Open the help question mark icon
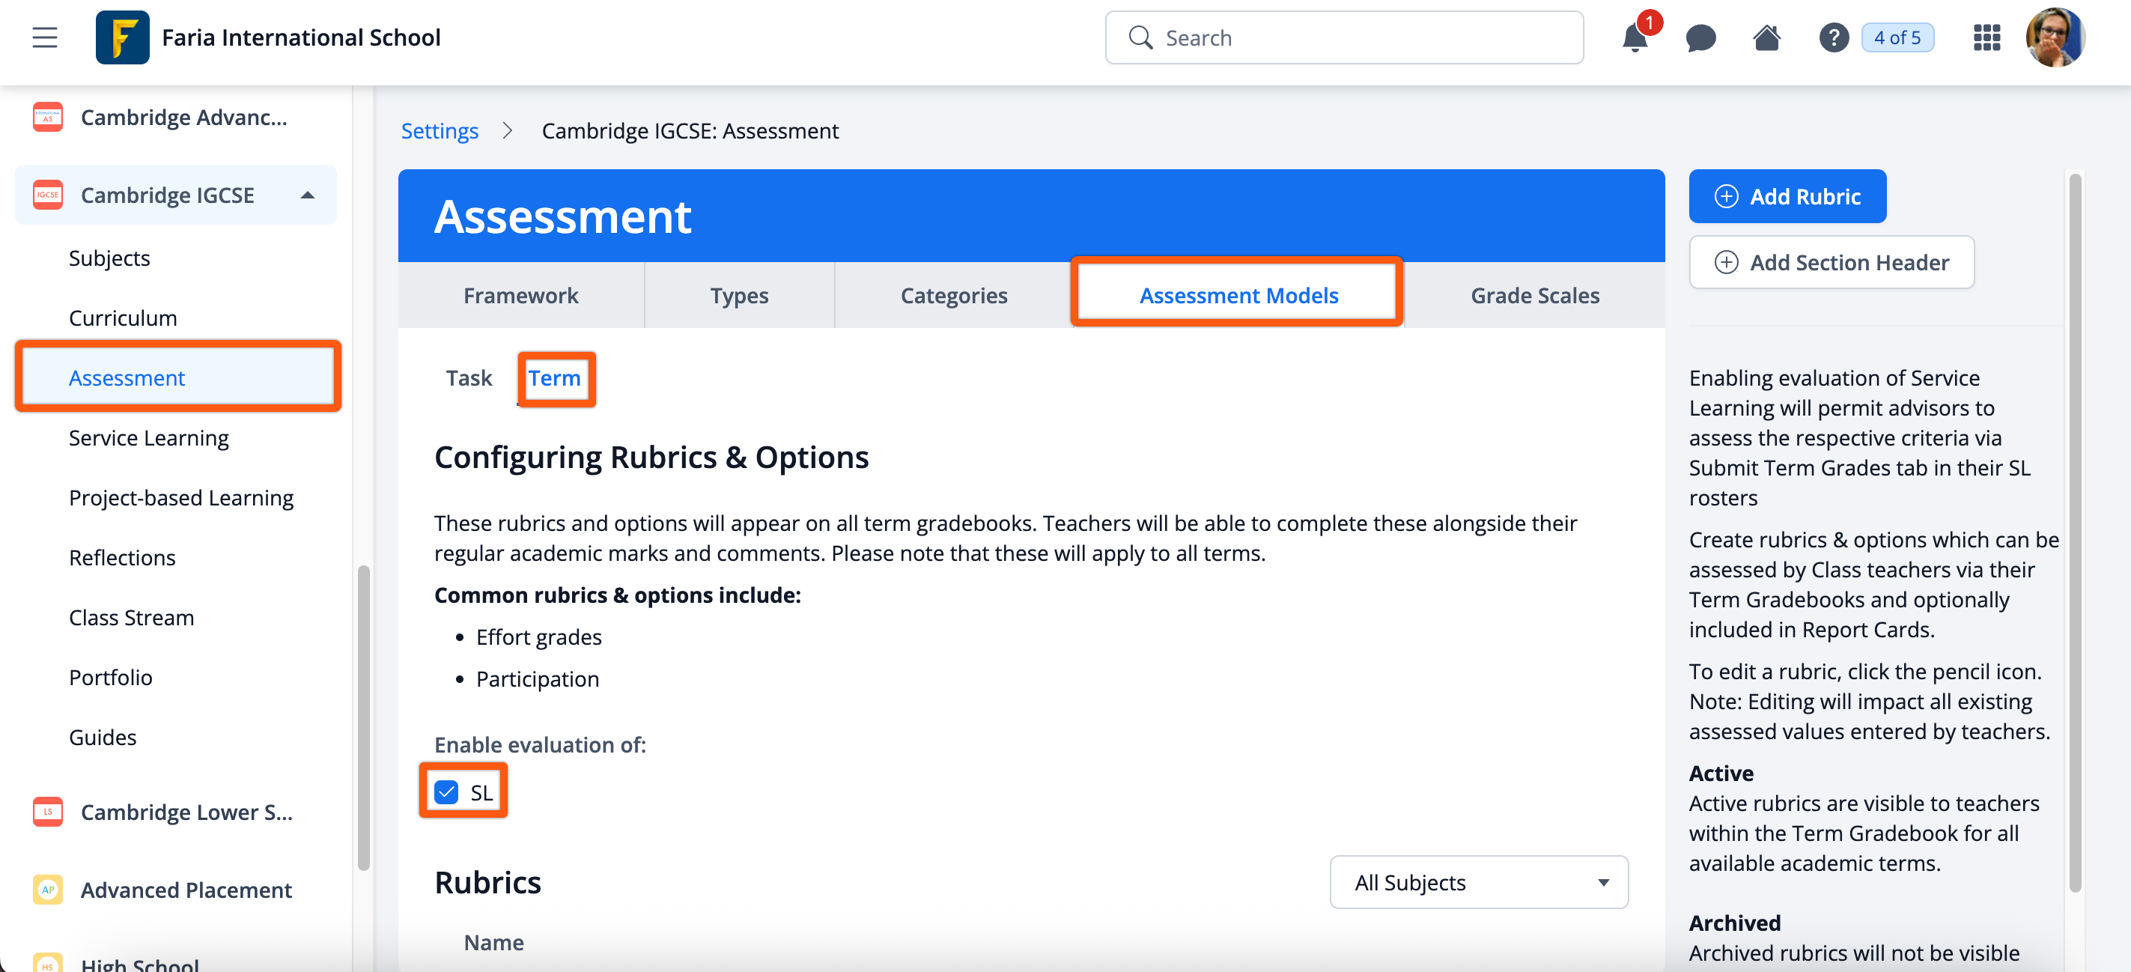Viewport: 2131px width, 972px height. 1833,38
